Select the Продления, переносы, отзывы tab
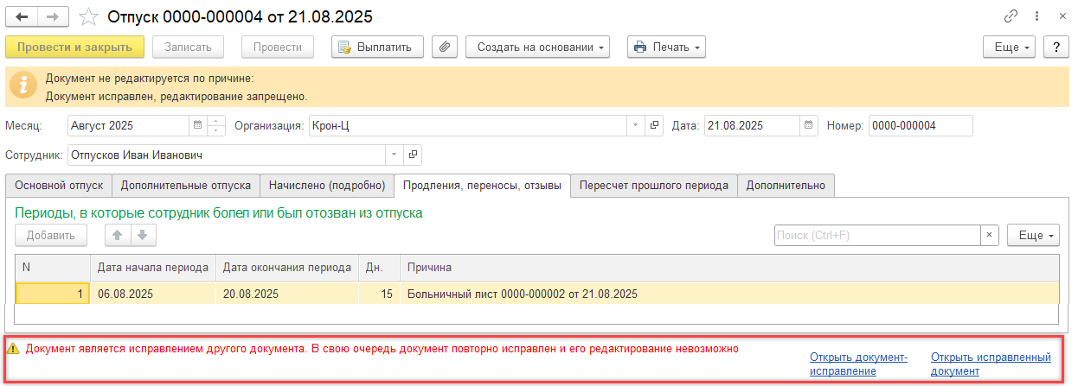The width and height of the screenshot is (1078, 386). (x=482, y=186)
